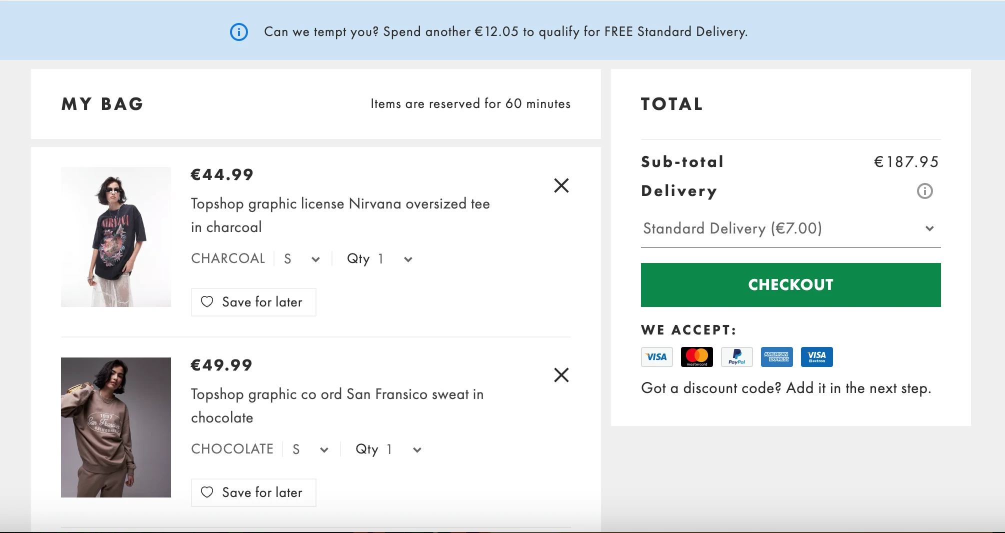Click the Visa Electron payment icon
The width and height of the screenshot is (1005, 533).
[x=816, y=357]
